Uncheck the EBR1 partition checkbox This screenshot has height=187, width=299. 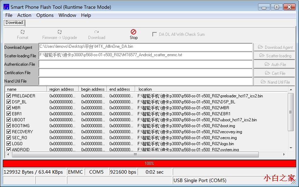(8, 114)
